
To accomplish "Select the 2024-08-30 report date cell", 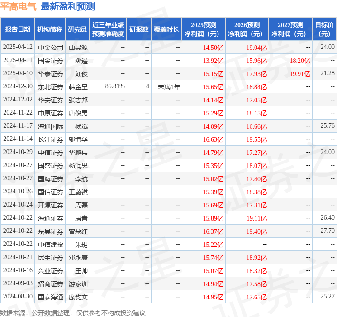I will (x=18, y=297).
